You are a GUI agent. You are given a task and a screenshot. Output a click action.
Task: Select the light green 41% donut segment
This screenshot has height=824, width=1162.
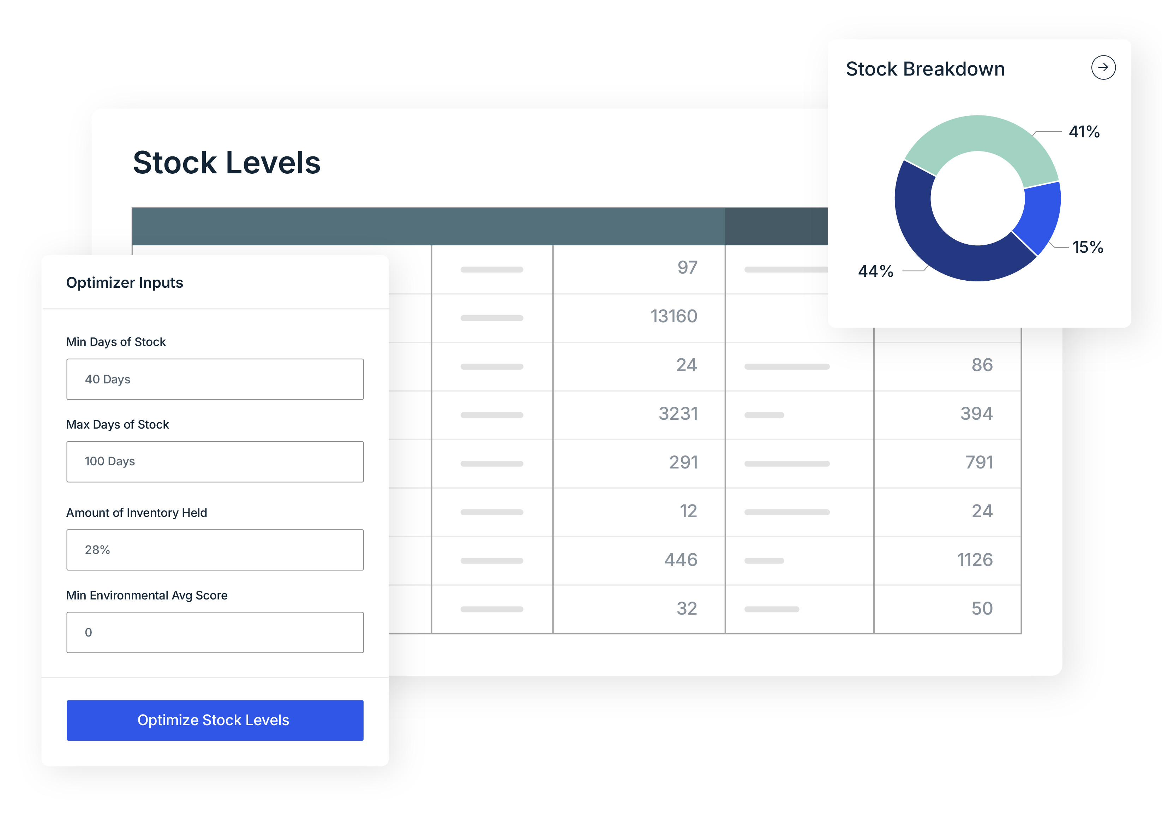[984, 133]
